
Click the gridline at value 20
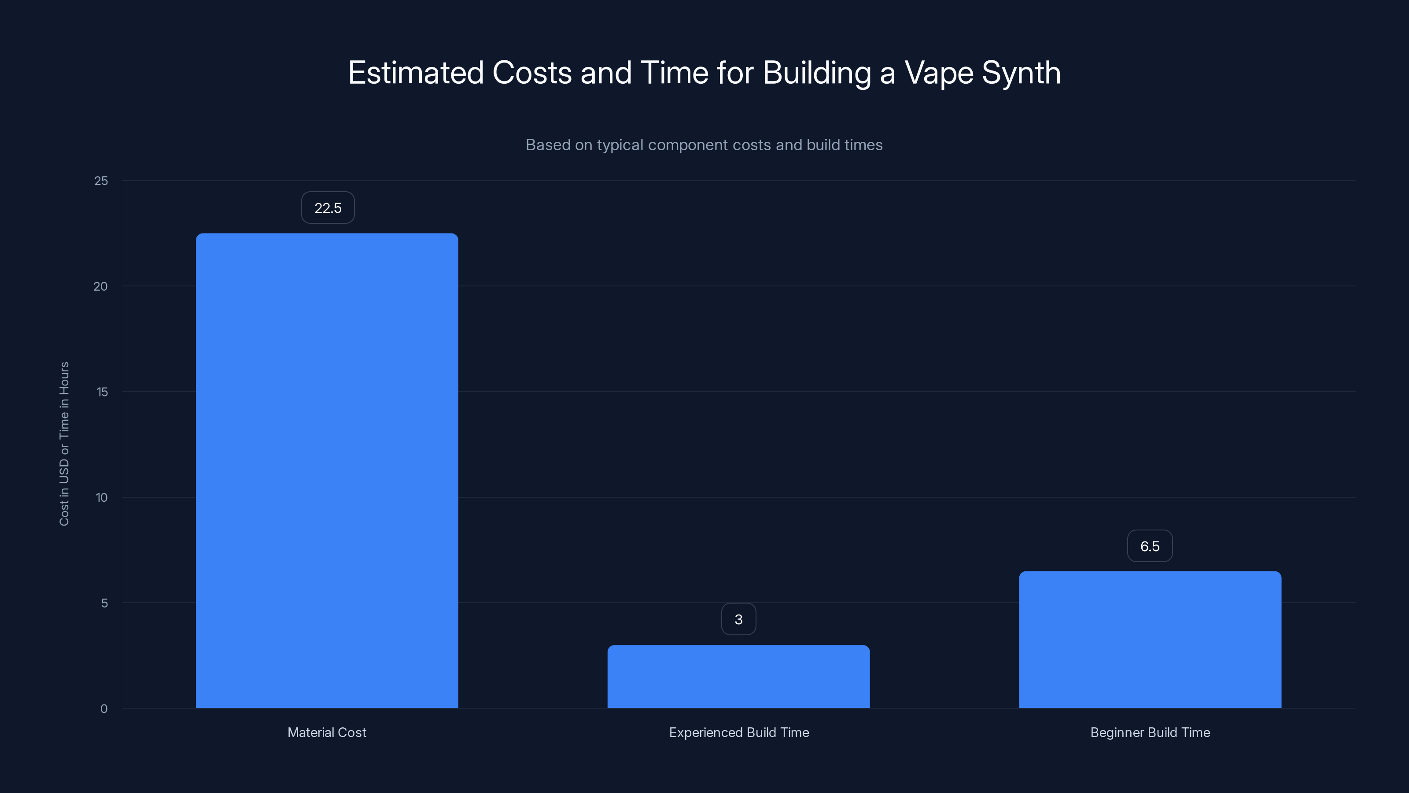(930, 286)
